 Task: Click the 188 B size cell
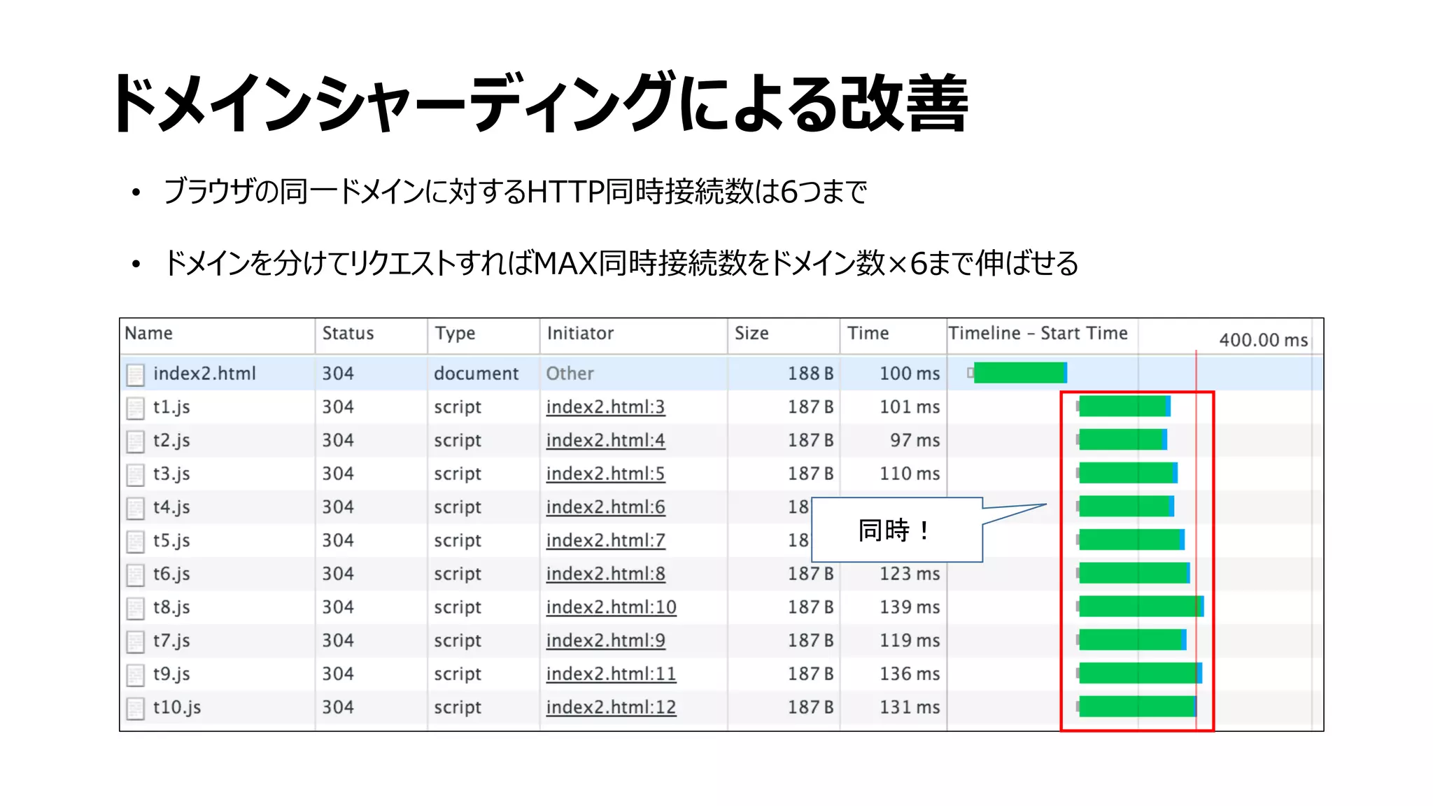(810, 374)
